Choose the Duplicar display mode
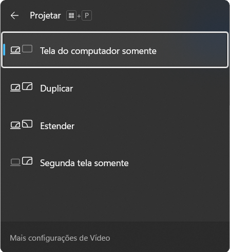230x252 pixels. tap(115, 88)
